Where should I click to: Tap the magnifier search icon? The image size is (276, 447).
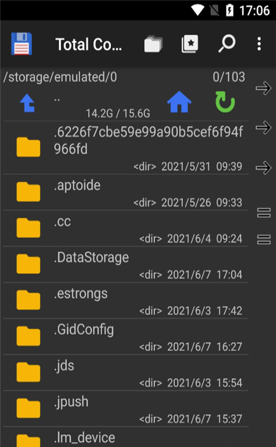point(227,43)
